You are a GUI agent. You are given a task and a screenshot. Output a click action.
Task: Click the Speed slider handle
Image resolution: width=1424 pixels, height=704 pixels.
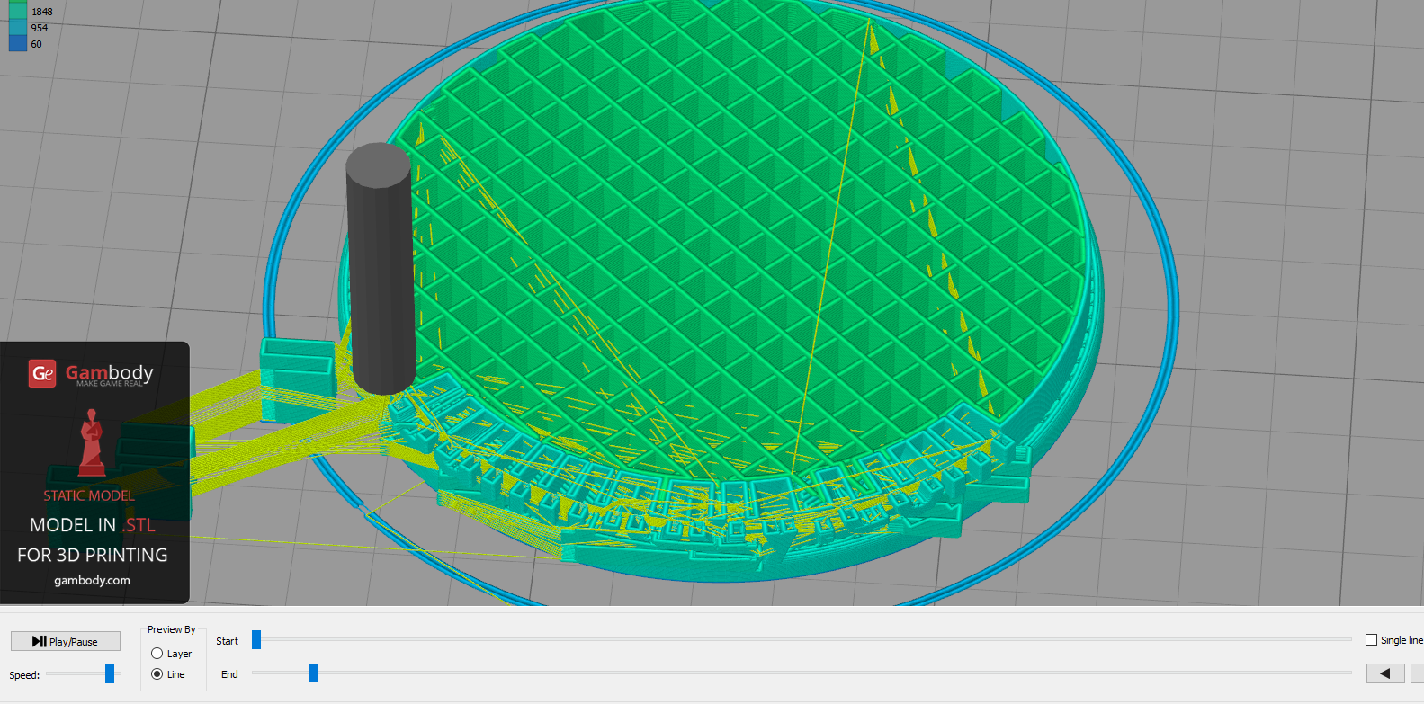pos(110,674)
